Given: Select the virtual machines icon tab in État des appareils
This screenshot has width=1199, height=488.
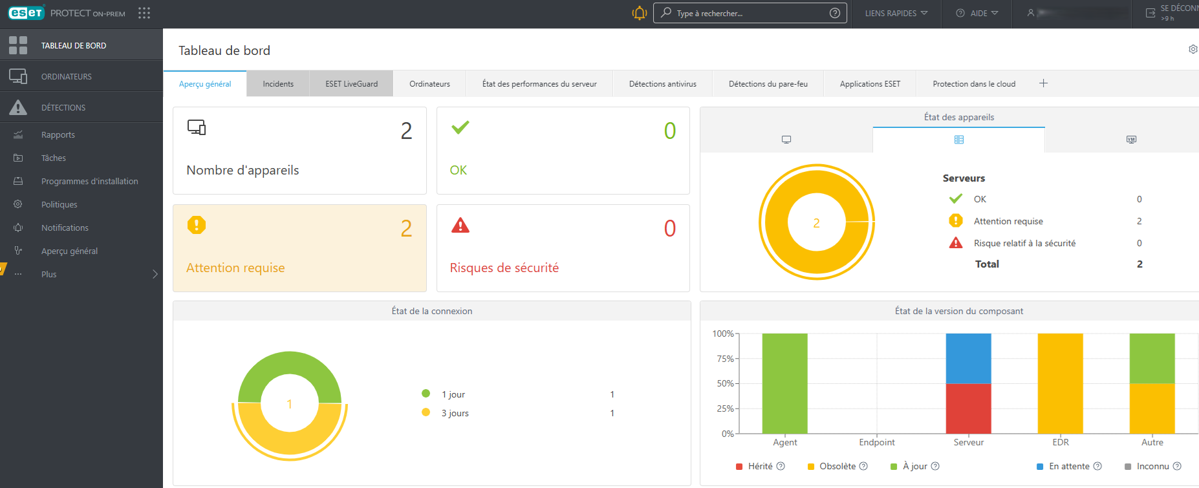Looking at the screenshot, I should [x=1131, y=140].
